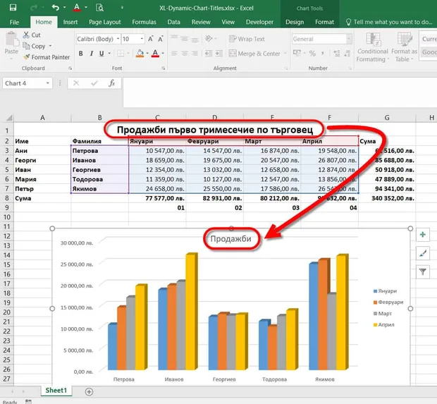Click the Cut scissors icon
Screen dimensions: 437x404
point(26,35)
